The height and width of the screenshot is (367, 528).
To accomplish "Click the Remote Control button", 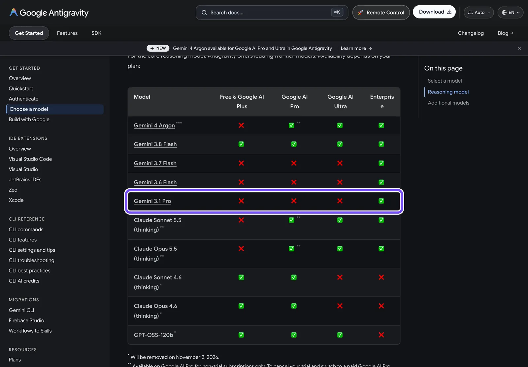I will 381,13.
